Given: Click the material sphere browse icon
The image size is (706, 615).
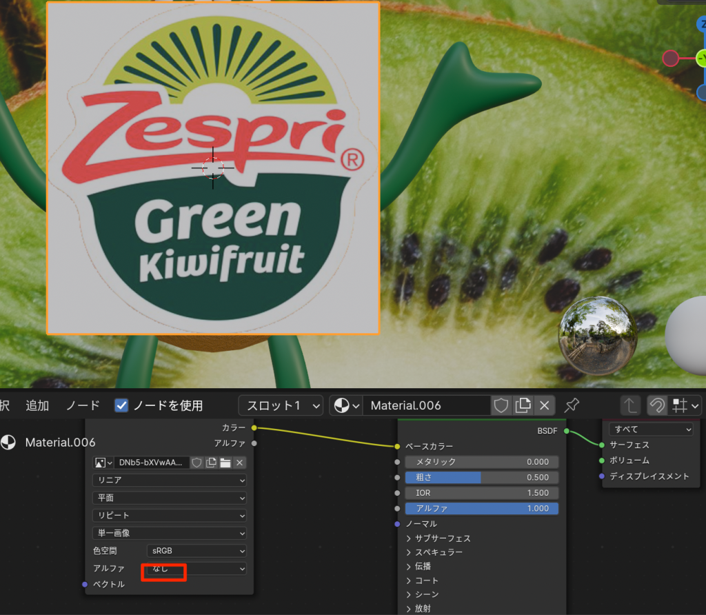Looking at the screenshot, I should pyautogui.click(x=345, y=405).
